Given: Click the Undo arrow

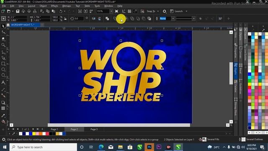Looking at the screenshot, I should pos(61,11).
